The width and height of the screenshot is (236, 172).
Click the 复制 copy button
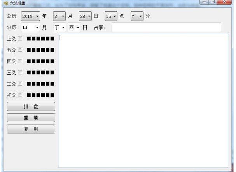pos(31,129)
